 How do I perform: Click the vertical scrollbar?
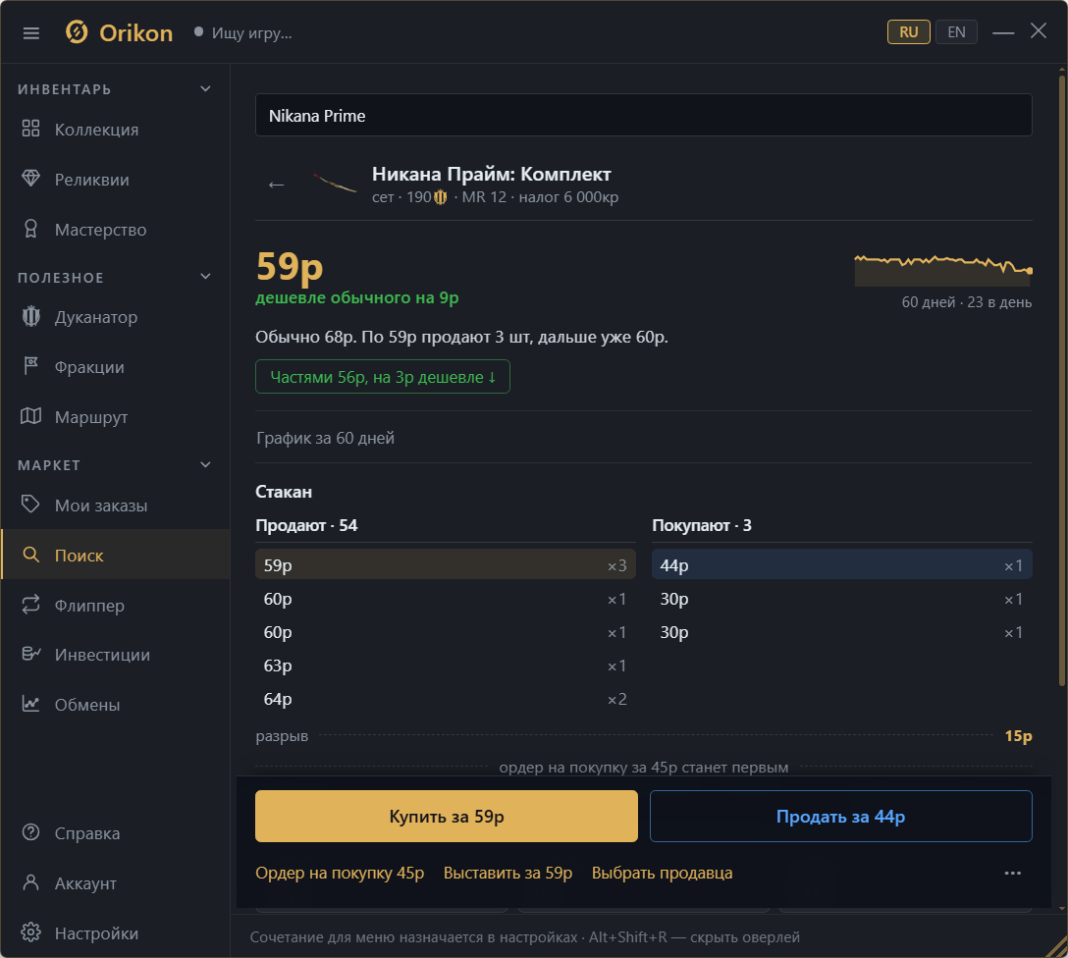[1062, 381]
